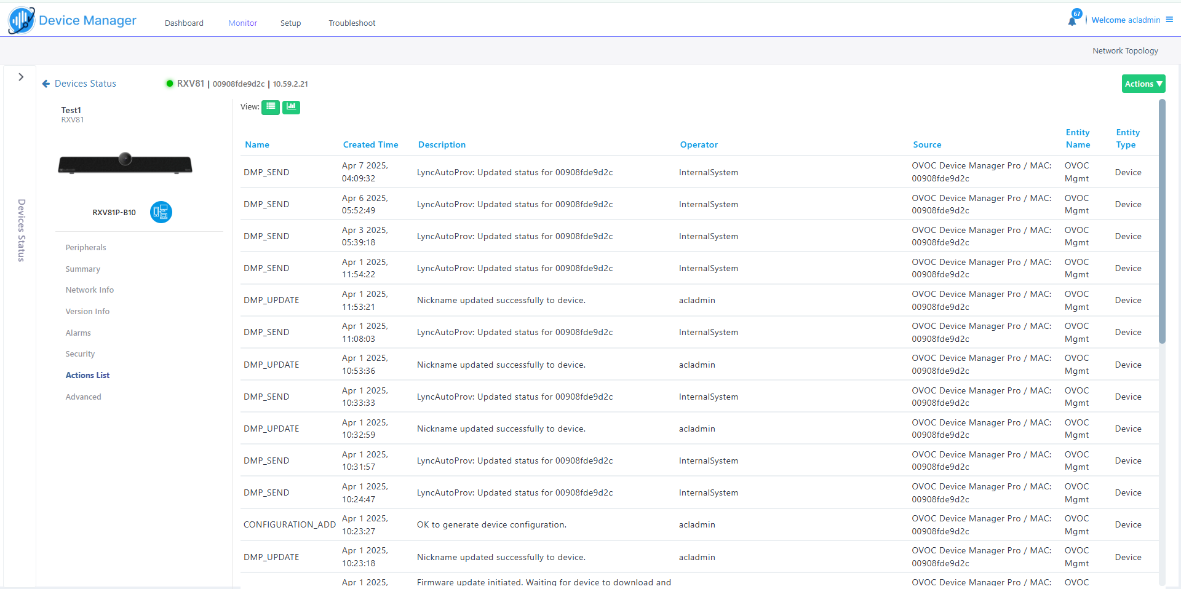Open the Actions dropdown button
Image resolution: width=1181 pixels, height=589 pixels.
point(1143,84)
